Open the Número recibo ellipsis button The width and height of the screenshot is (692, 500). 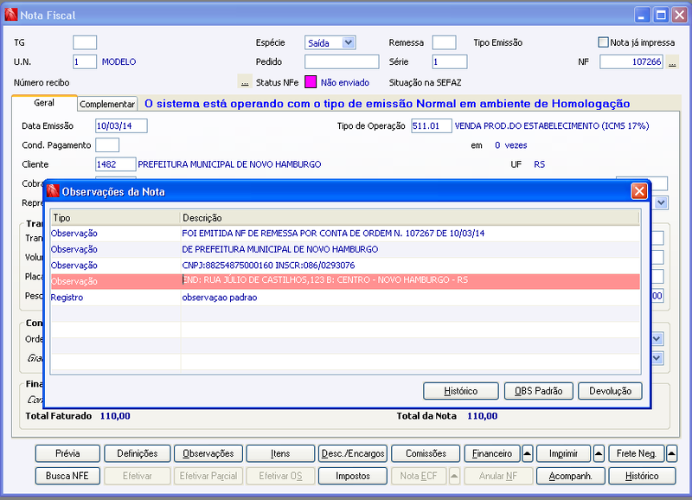pos(245,82)
